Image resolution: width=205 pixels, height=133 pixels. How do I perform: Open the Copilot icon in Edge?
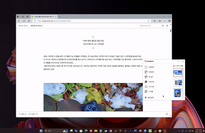[169, 21]
